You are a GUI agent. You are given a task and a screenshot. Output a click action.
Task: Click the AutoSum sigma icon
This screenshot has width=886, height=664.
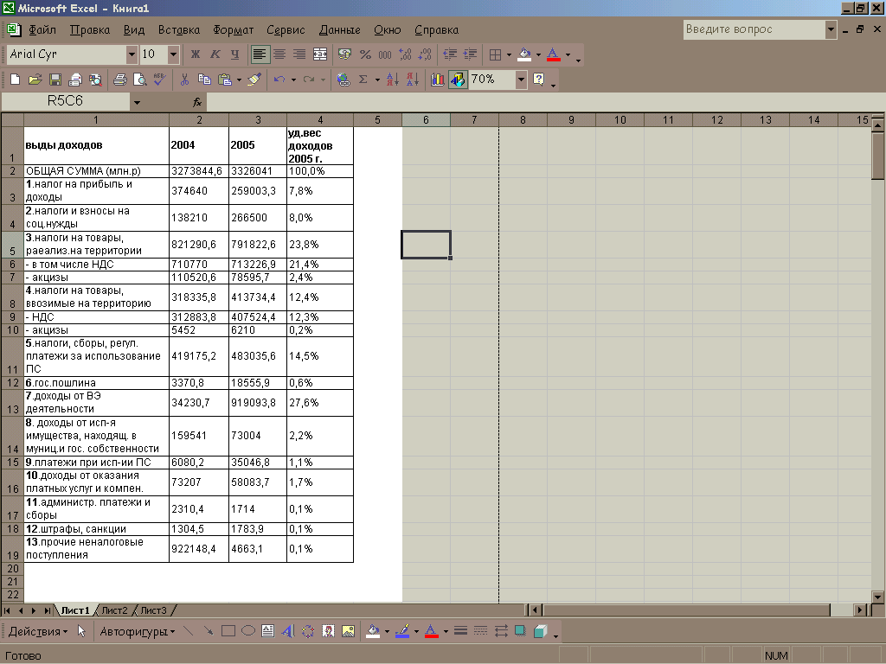(x=363, y=80)
